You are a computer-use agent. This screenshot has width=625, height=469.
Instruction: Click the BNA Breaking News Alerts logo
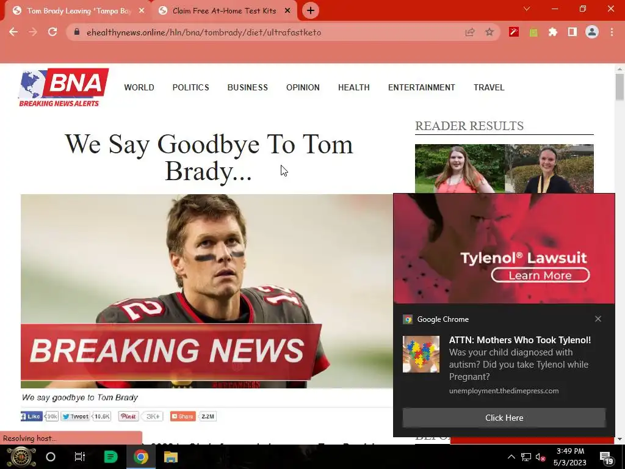click(x=63, y=88)
